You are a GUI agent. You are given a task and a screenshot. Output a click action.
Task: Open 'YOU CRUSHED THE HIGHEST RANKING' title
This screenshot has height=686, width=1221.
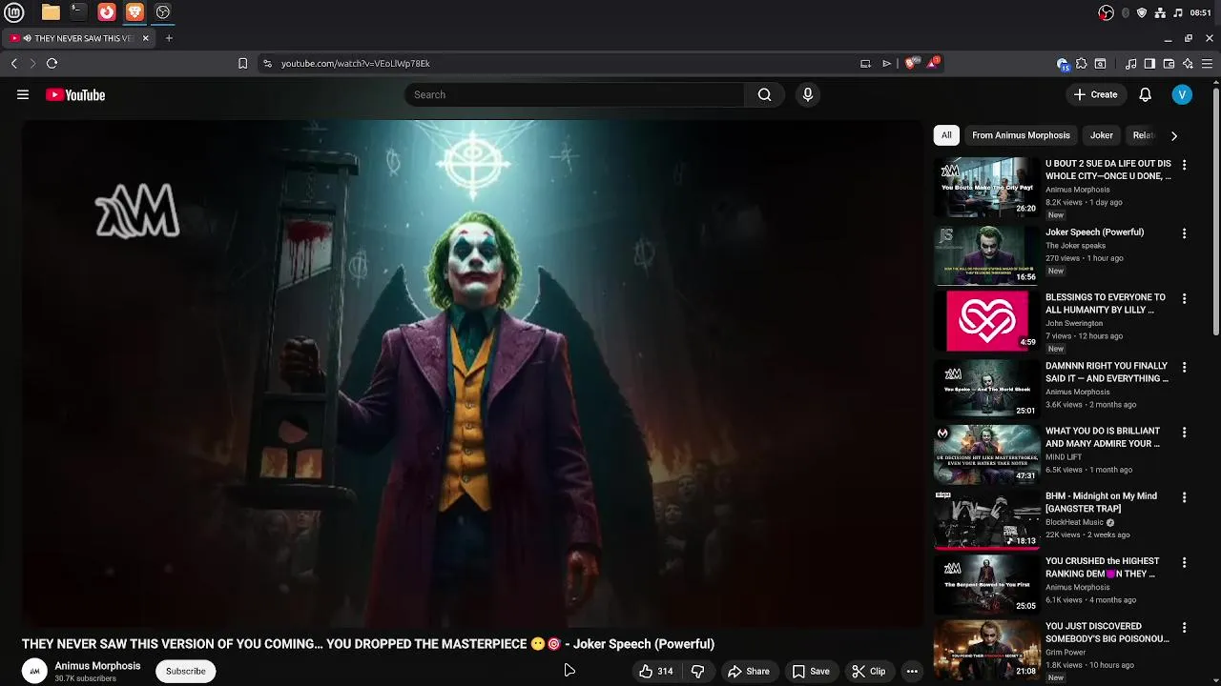point(1102,567)
